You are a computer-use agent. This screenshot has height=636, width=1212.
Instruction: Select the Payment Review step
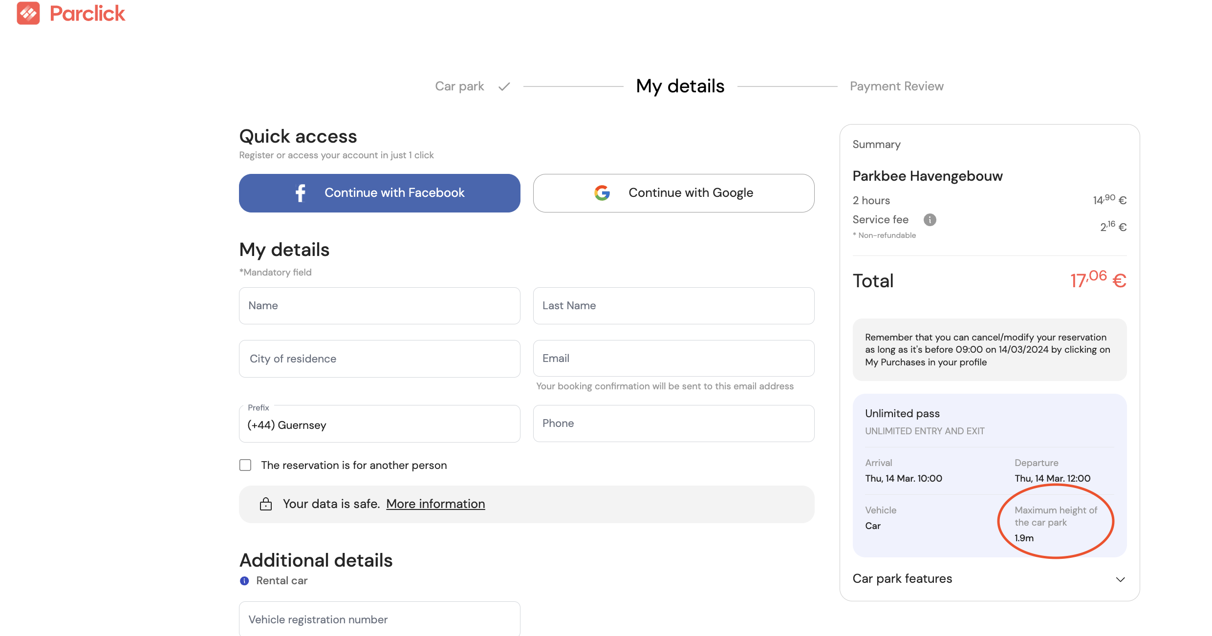click(896, 86)
